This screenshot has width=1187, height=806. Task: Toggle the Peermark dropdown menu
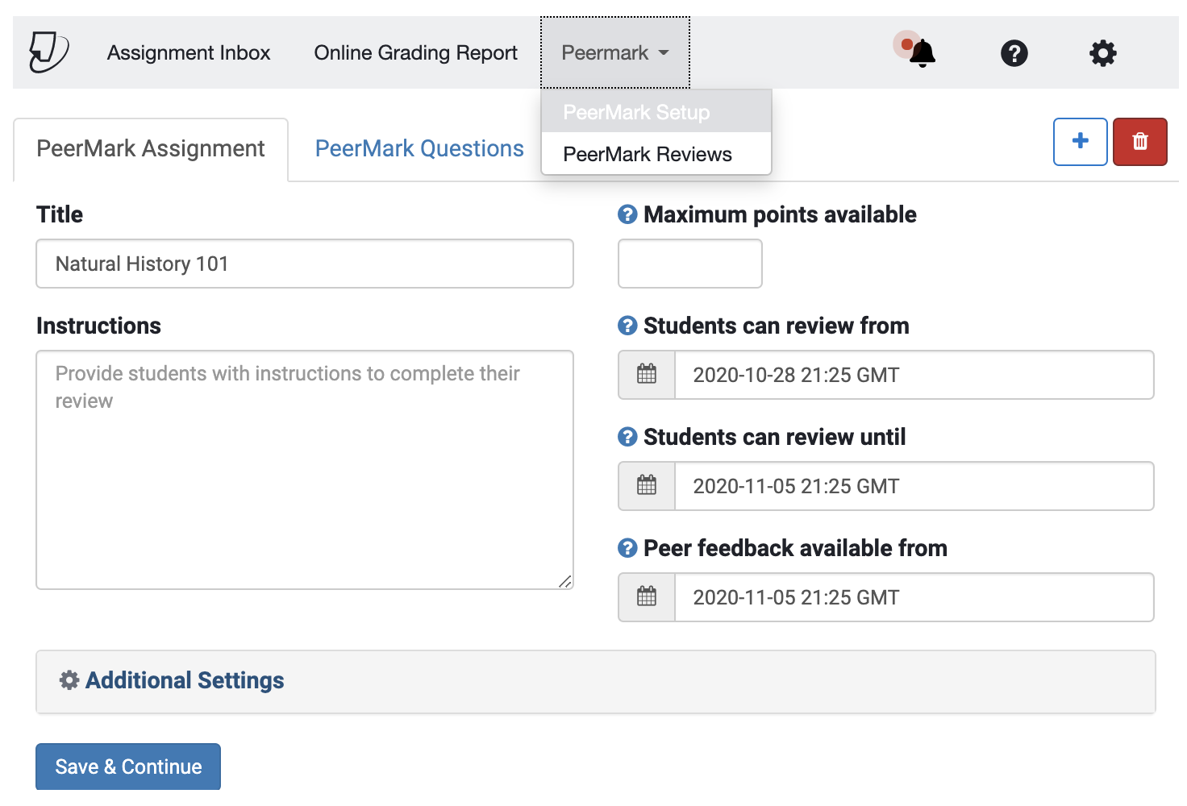tap(615, 52)
